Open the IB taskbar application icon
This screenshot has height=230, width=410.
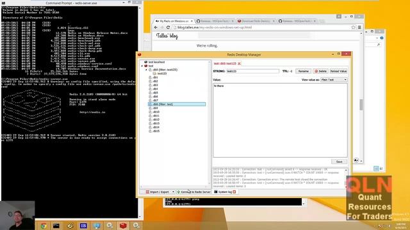coord(83,226)
